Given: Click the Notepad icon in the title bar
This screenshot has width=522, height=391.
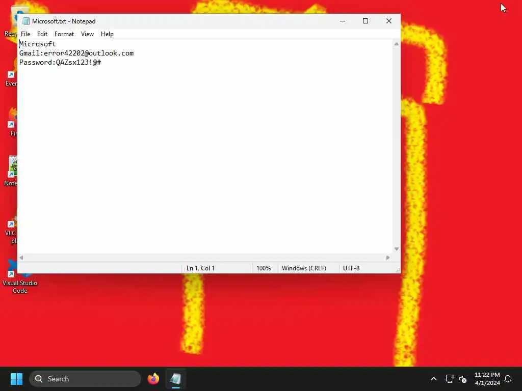Looking at the screenshot, I should pos(25,21).
